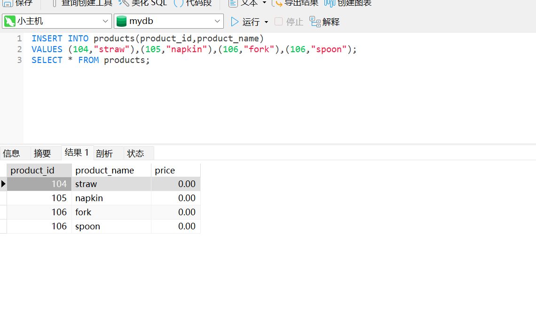The height and width of the screenshot is (321, 536).
Task: Click the Run (运行) play icon
Action: click(235, 22)
